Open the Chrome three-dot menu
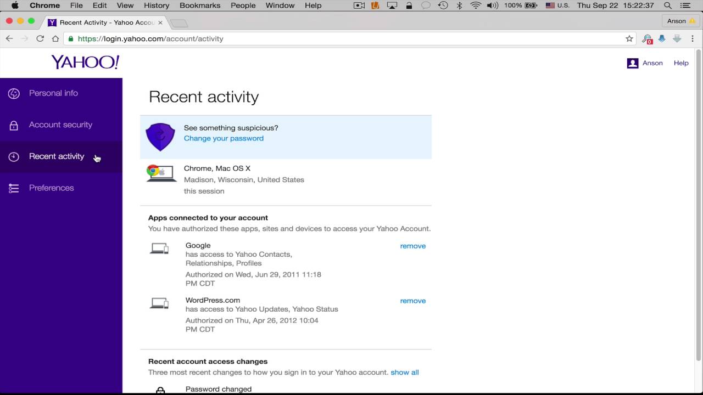Screen dimensions: 703x395 tap(693, 38)
